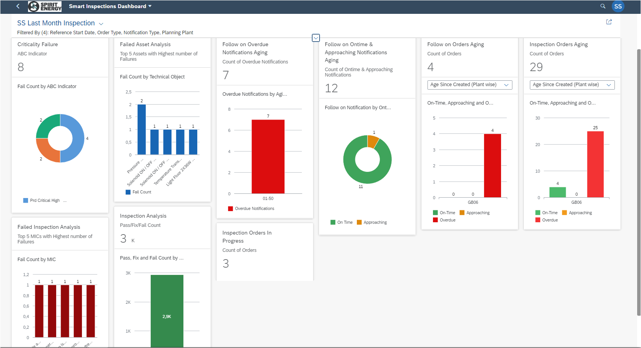The height and width of the screenshot is (348, 641).
Task: Expand SS Last Month Inspection variant dropdown
Action: point(101,24)
